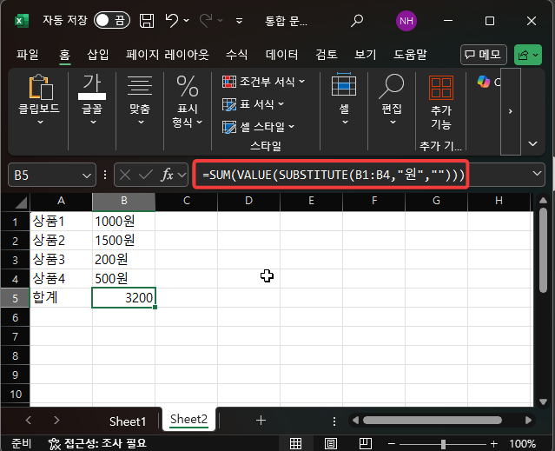Viewport: 555px width, 451px height.
Task: Open the Undo history dropdown arrow
Action: point(187,21)
